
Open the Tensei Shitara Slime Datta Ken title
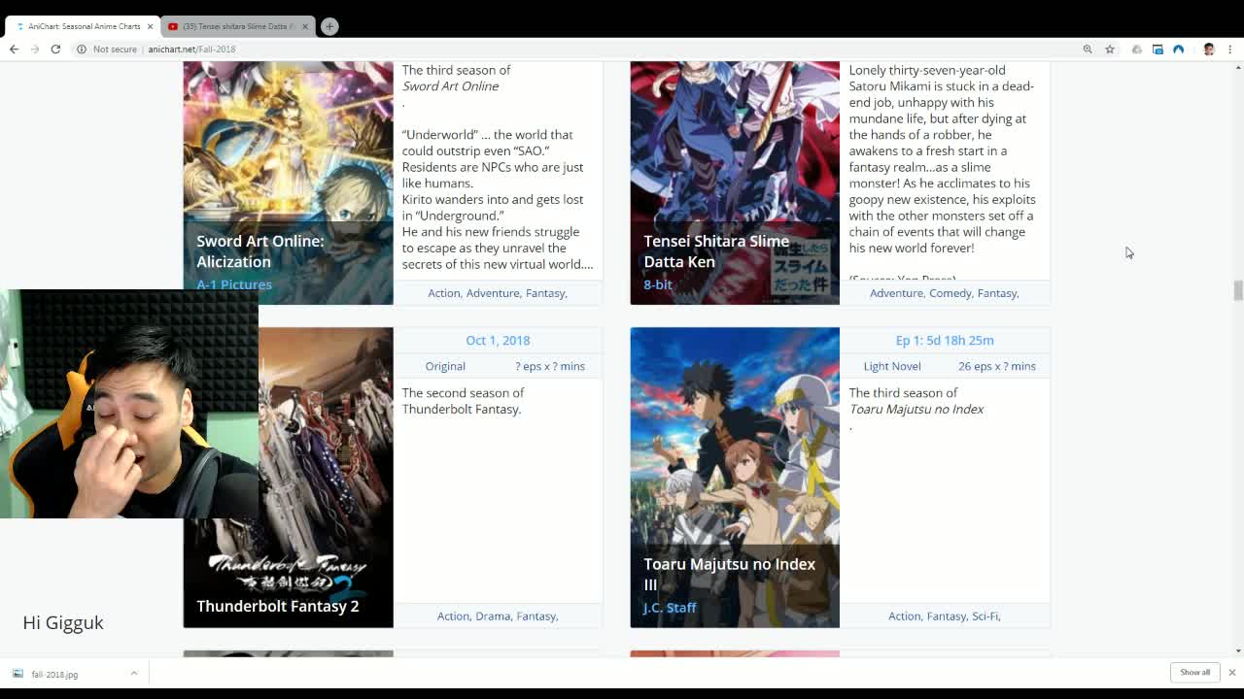tap(715, 251)
